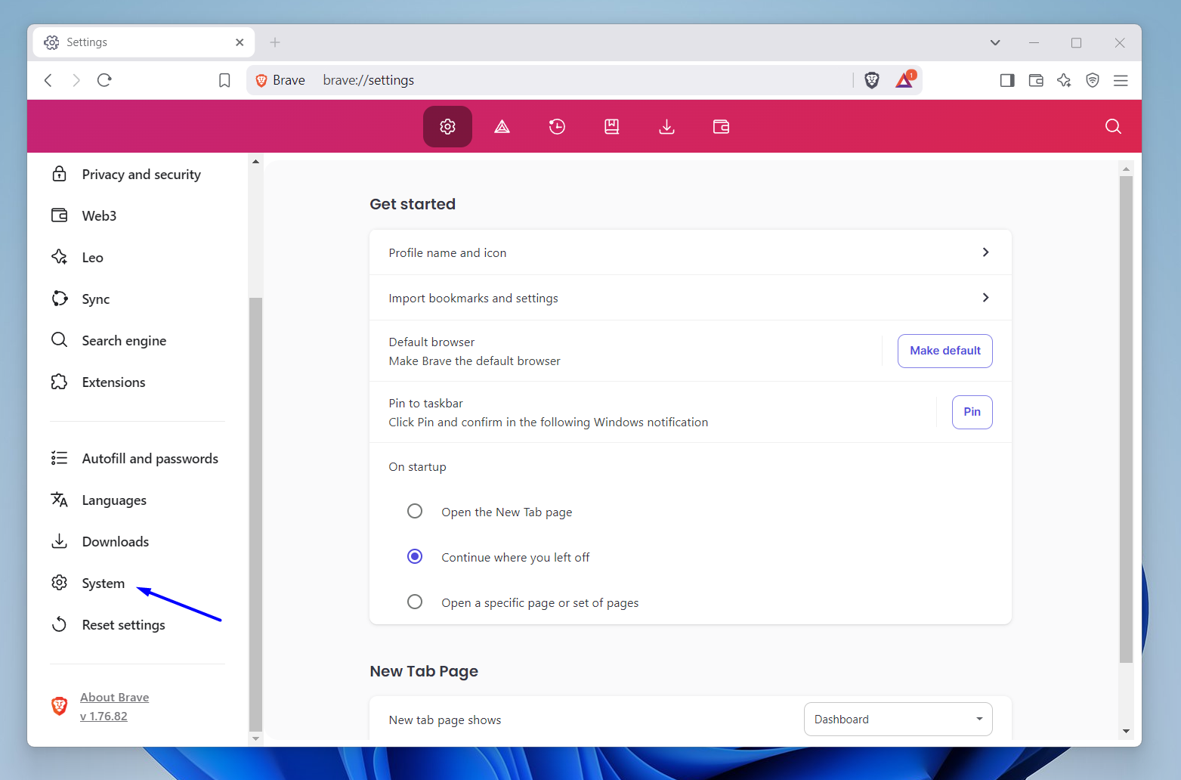The height and width of the screenshot is (780, 1181).
Task: Open Downloads icon in pink toolbar
Action: click(x=666, y=126)
